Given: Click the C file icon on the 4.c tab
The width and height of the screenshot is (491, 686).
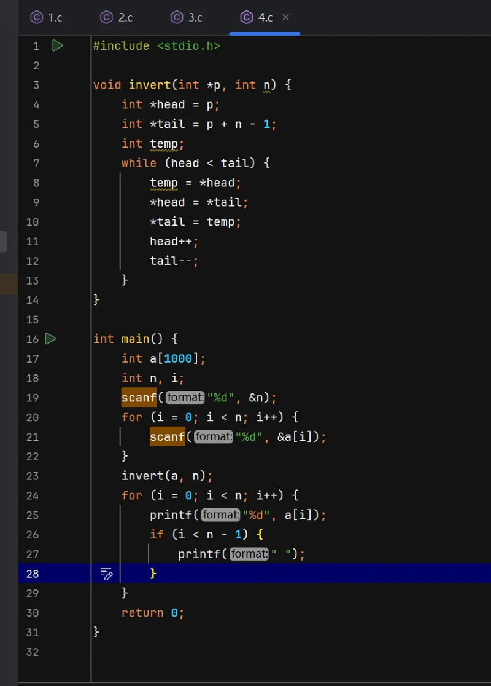Looking at the screenshot, I should click(x=247, y=17).
